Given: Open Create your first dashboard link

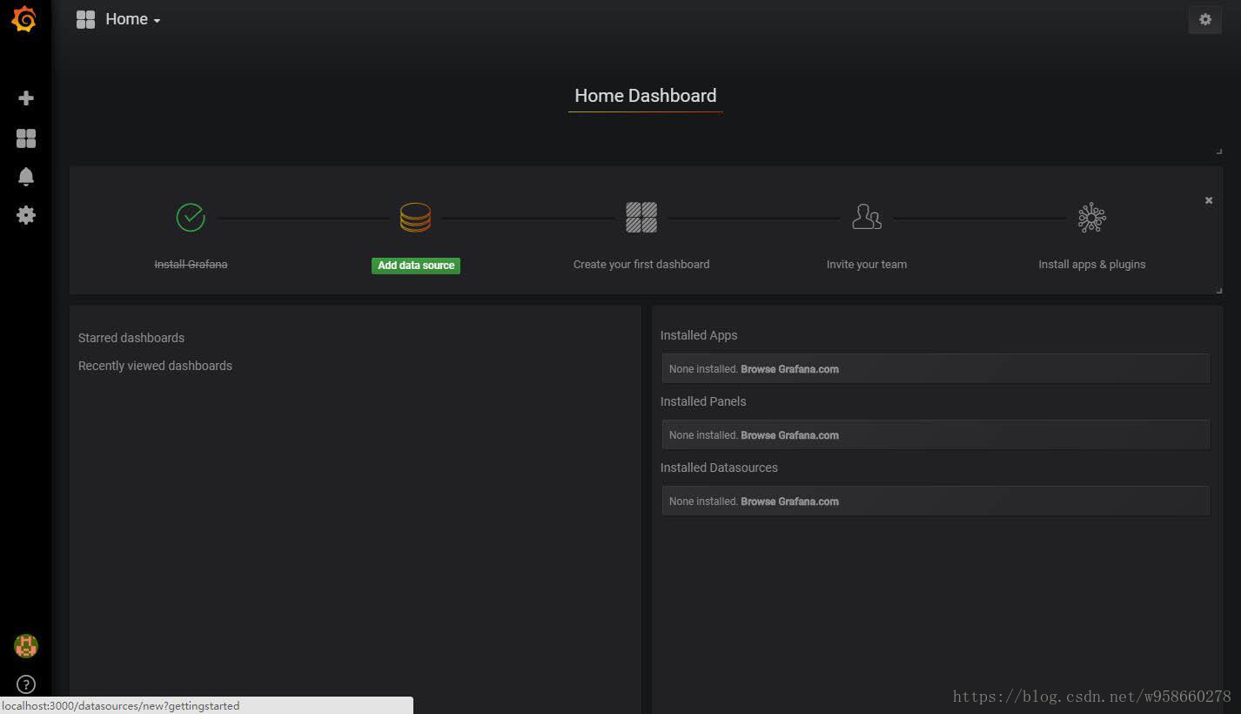Looking at the screenshot, I should 641,265.
